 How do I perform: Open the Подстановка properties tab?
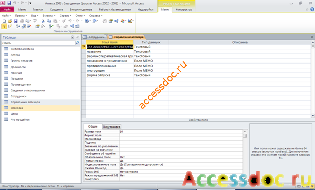click(x=112, y=127)
